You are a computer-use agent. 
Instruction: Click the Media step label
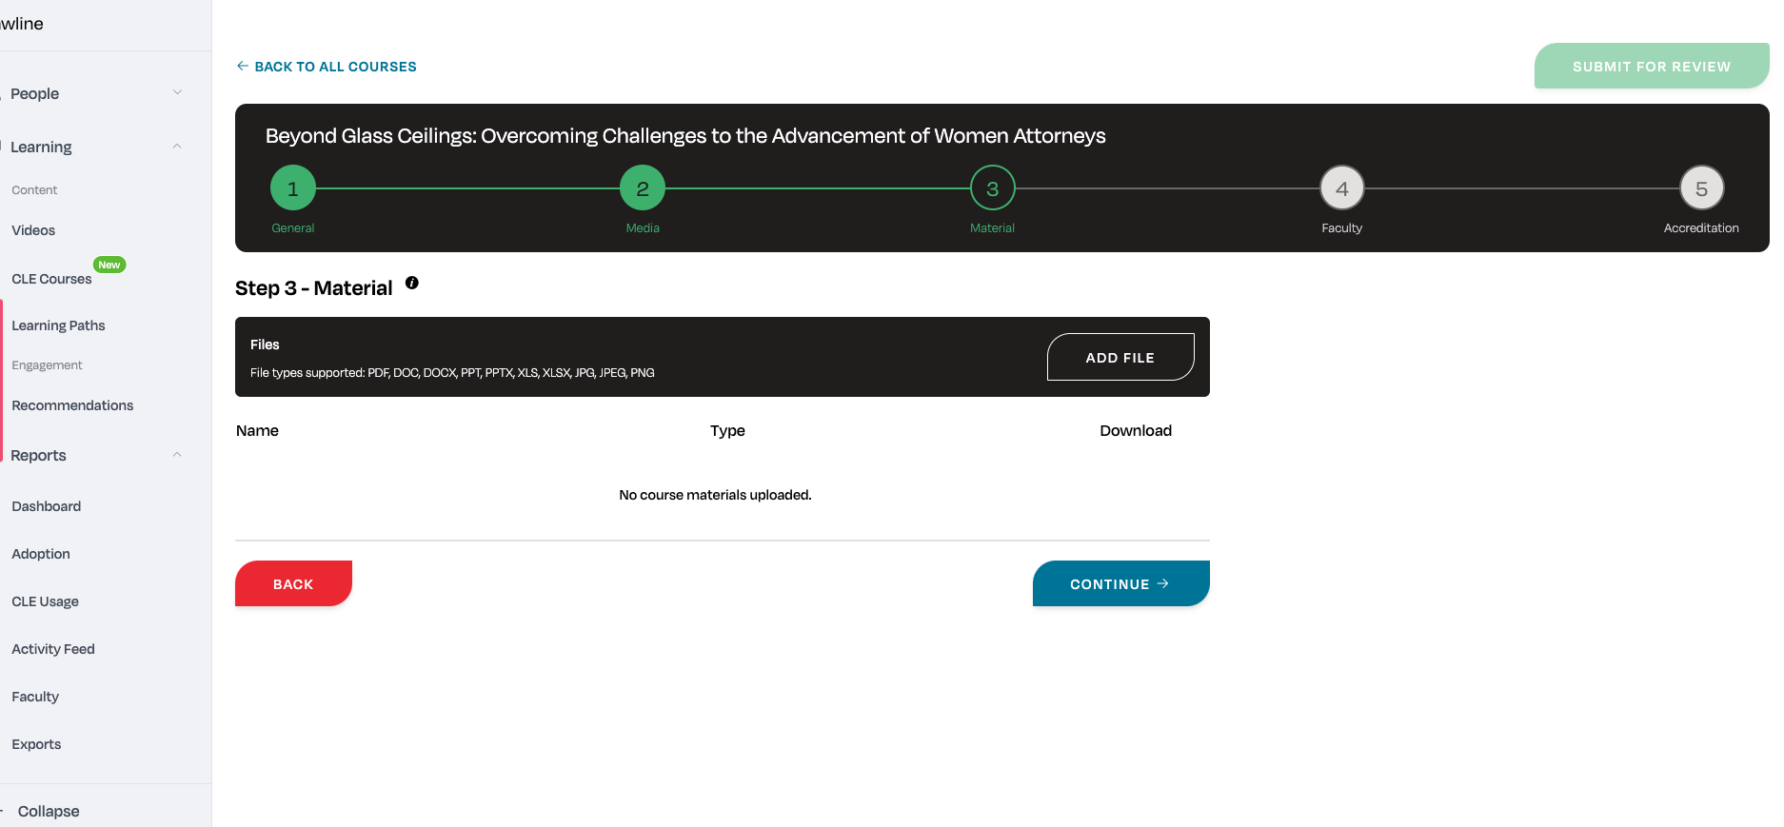643,227
